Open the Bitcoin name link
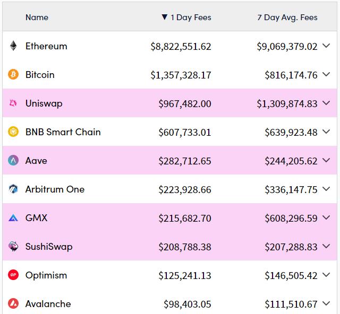The height and width of the screenshot is (314, 340). point(40,75)
